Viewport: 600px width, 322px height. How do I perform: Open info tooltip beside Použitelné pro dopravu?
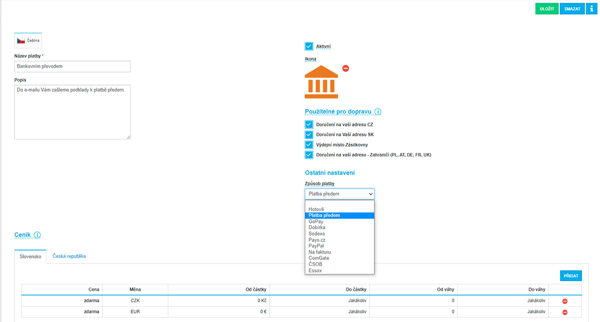tap(378, 112)
